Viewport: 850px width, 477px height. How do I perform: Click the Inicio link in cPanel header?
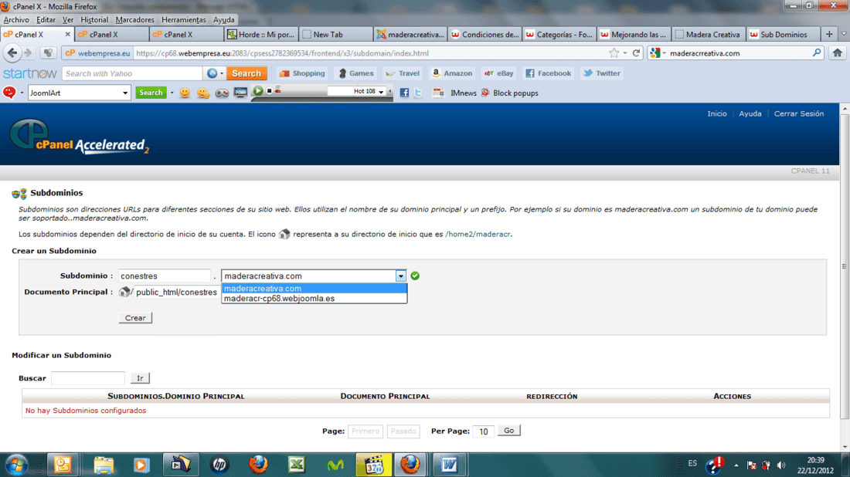click(716, 113)
